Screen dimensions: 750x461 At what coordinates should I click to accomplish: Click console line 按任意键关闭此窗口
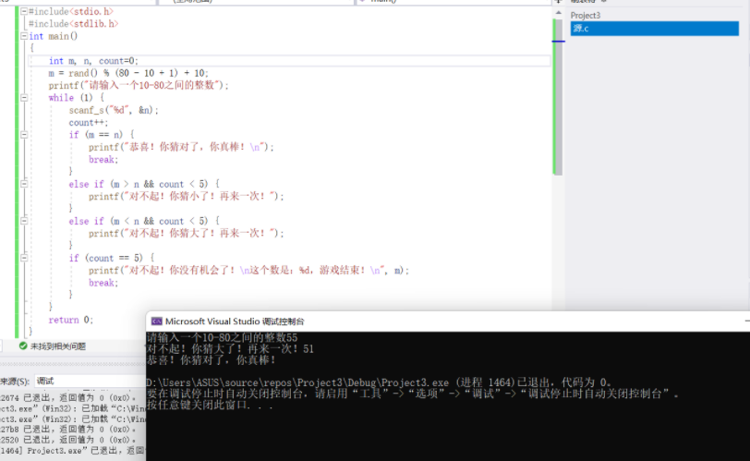point(210,405)
